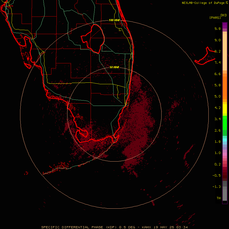The width and height of the screenshot is (229, 229).
Task: Click the 03:34 timestamp in the caption
Action: coord(182,227)
